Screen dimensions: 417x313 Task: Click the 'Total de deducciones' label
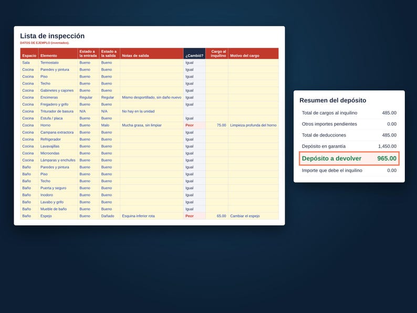pyautogui.click(x=324, y=135)
